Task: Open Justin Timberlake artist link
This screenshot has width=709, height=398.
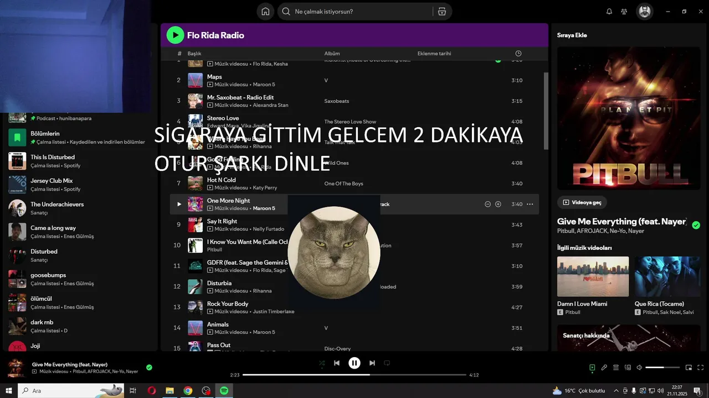Action: [274, 312]
